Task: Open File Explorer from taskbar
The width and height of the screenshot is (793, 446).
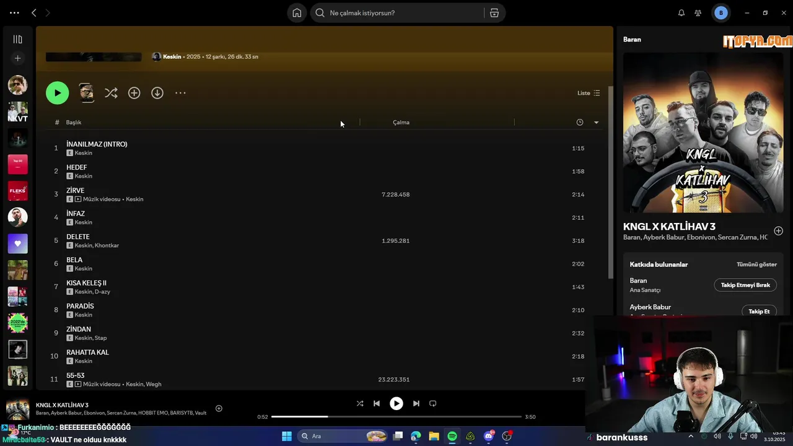Action: click(x=434, y=436)
